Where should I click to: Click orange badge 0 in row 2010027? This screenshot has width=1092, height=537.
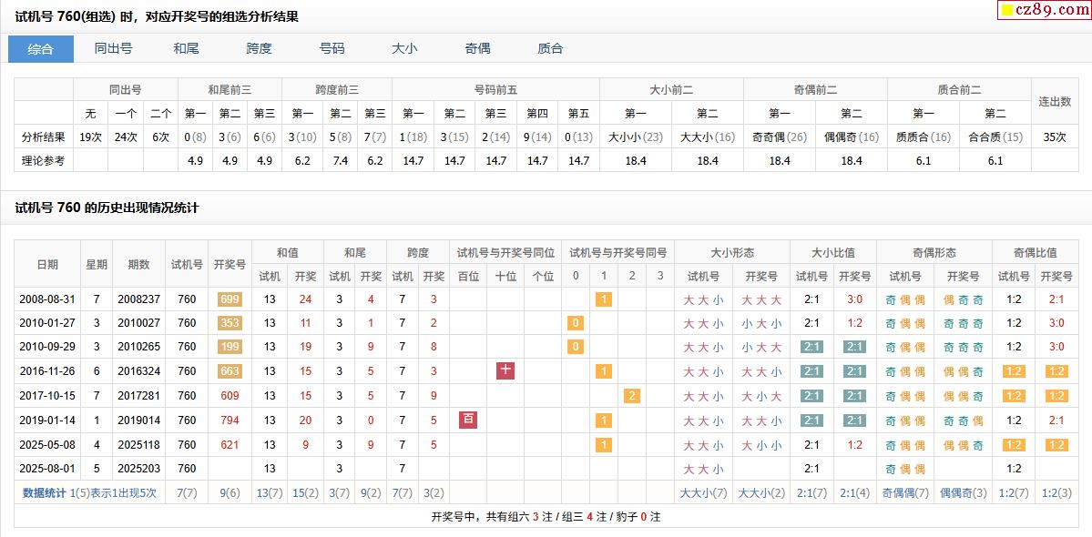tap(576, 323)
